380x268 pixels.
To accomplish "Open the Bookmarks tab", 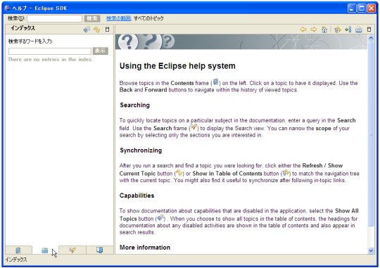I will click(100, 250).
